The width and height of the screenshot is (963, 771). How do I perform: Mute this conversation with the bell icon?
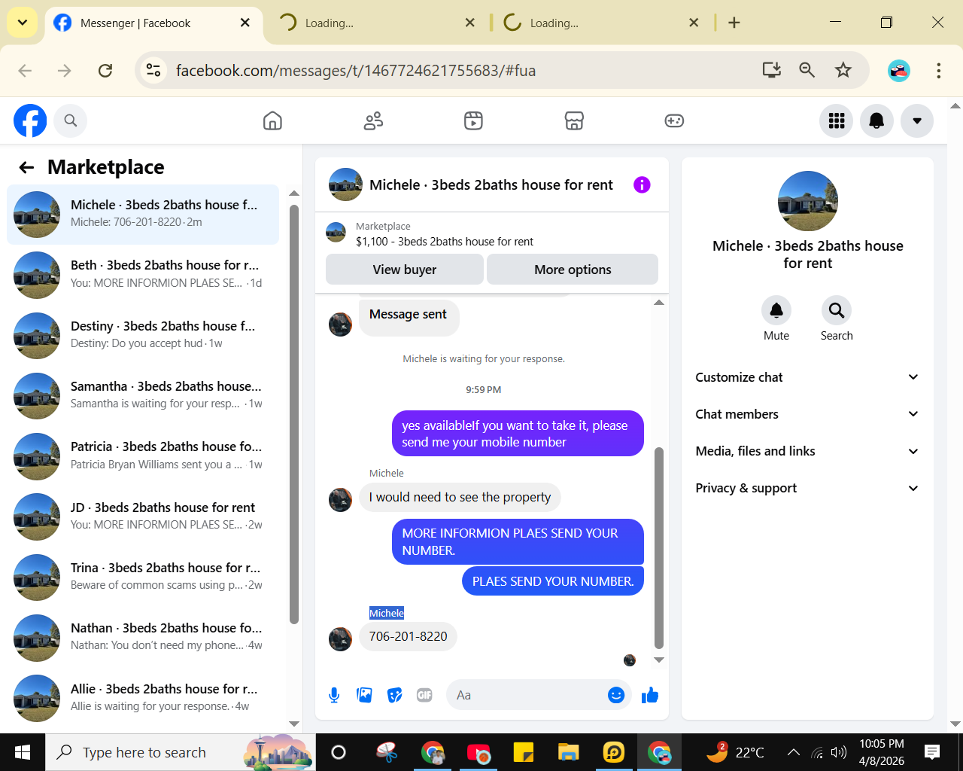[x=776, y=310]
